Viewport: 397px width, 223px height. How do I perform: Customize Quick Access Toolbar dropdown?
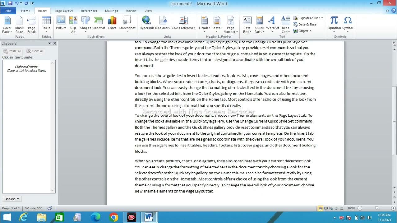tap(32, 3)
